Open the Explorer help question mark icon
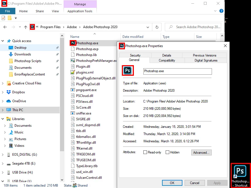The height and width of the screenshot is (188, 251). pos(221,11)
